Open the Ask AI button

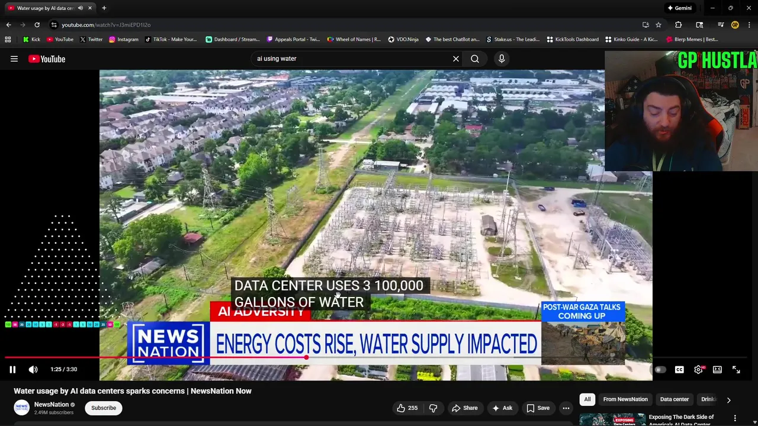(502, 408)
